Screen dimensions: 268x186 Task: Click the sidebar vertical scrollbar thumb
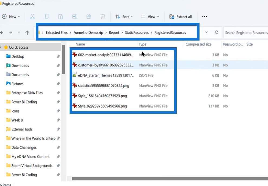click(63, 59)
